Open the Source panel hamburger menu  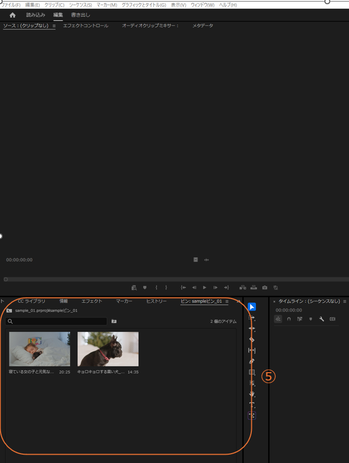click(54, 26)
